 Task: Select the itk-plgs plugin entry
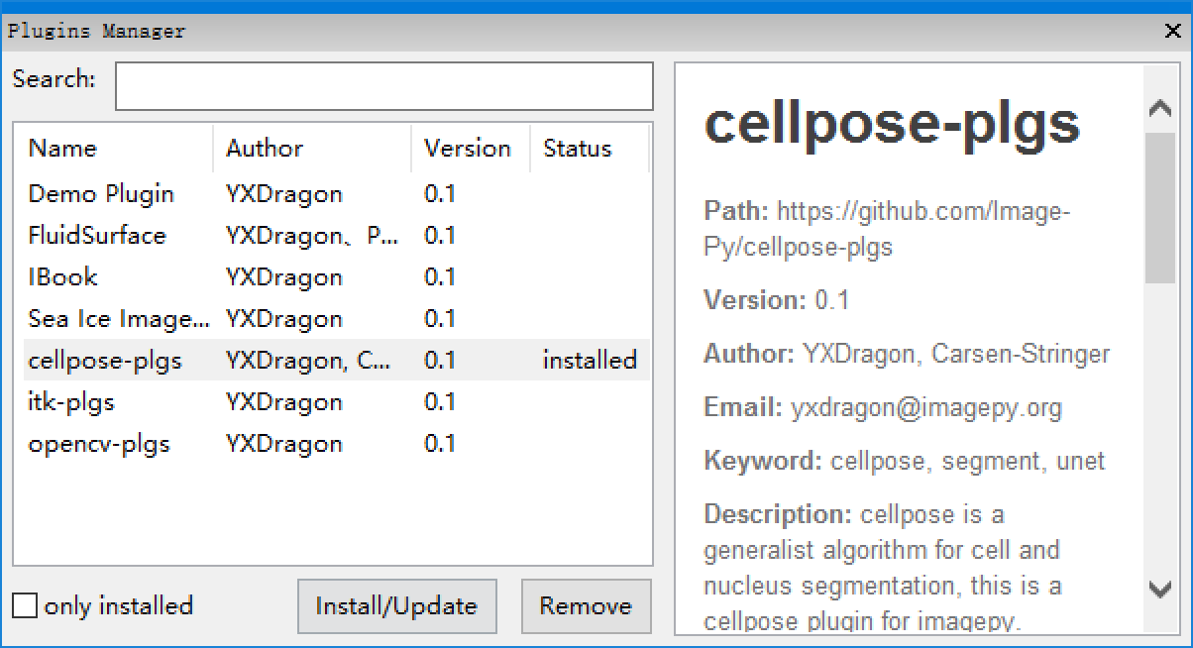point(333,402)
